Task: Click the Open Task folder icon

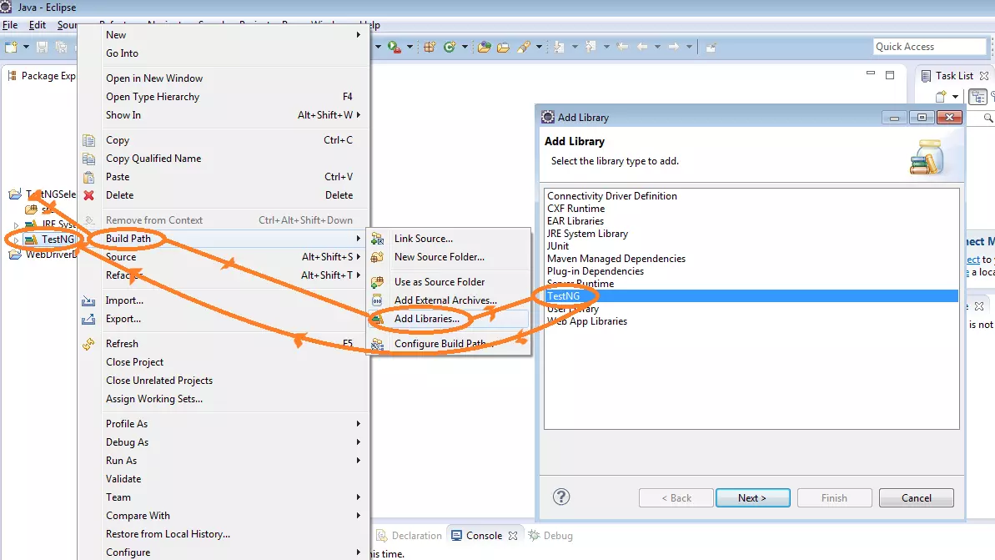Action: [x=503, y=47]
